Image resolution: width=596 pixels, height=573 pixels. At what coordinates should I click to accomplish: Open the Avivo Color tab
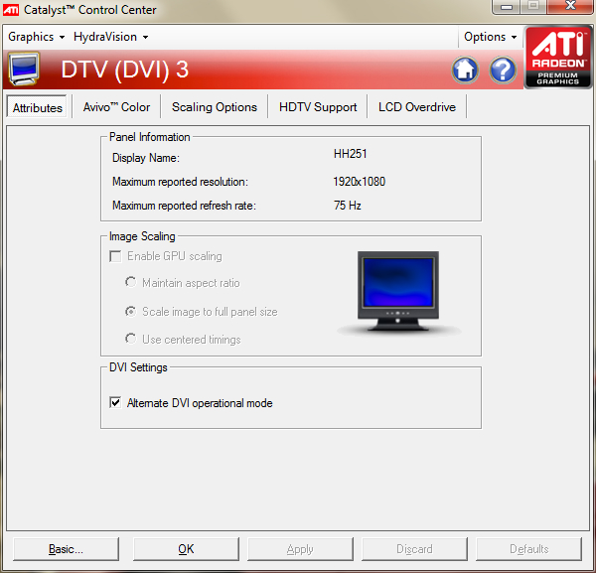click(x=116, y=107)
